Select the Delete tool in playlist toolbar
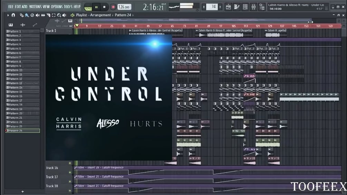Viewport: 347px width, 195px height. coord(32,15)
